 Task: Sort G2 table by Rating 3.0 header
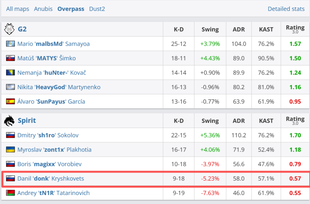(x=295, y=29)
